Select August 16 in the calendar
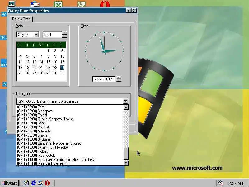 [x=55, y=62]
